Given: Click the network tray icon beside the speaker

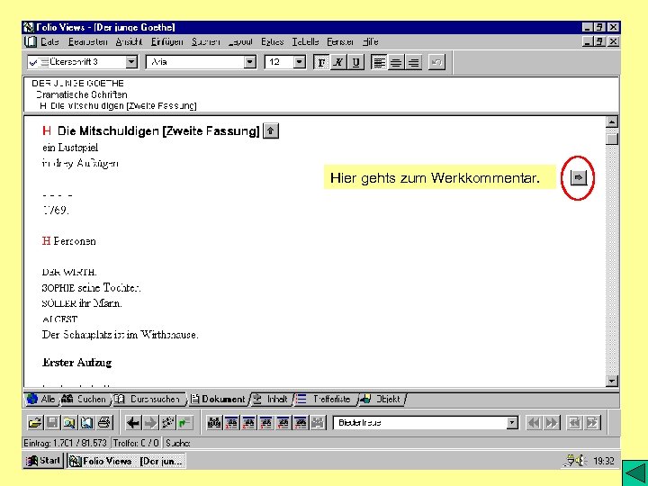Looking at the screenshot, I should [x=571, y=461].
